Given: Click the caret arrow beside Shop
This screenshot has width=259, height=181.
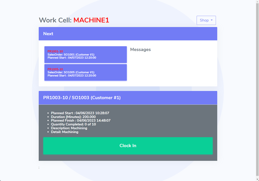Looking at the screenshot, I should (212, 20).
